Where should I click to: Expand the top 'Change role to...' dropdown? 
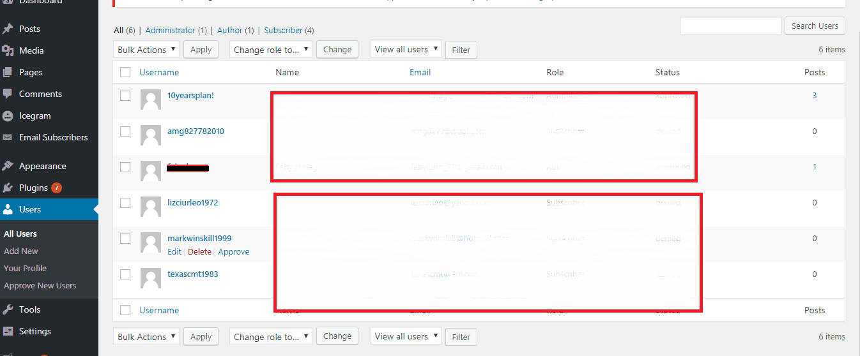tap(270, 50)
